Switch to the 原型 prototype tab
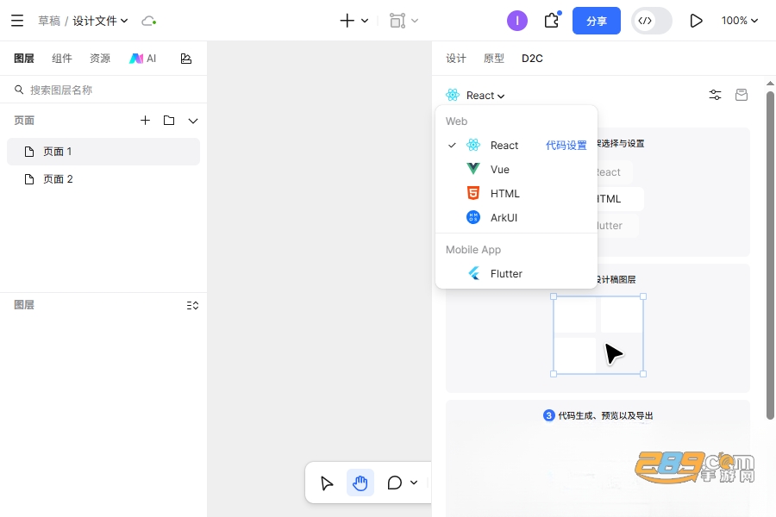Screen dimensions: 776x517 (494, 59)
